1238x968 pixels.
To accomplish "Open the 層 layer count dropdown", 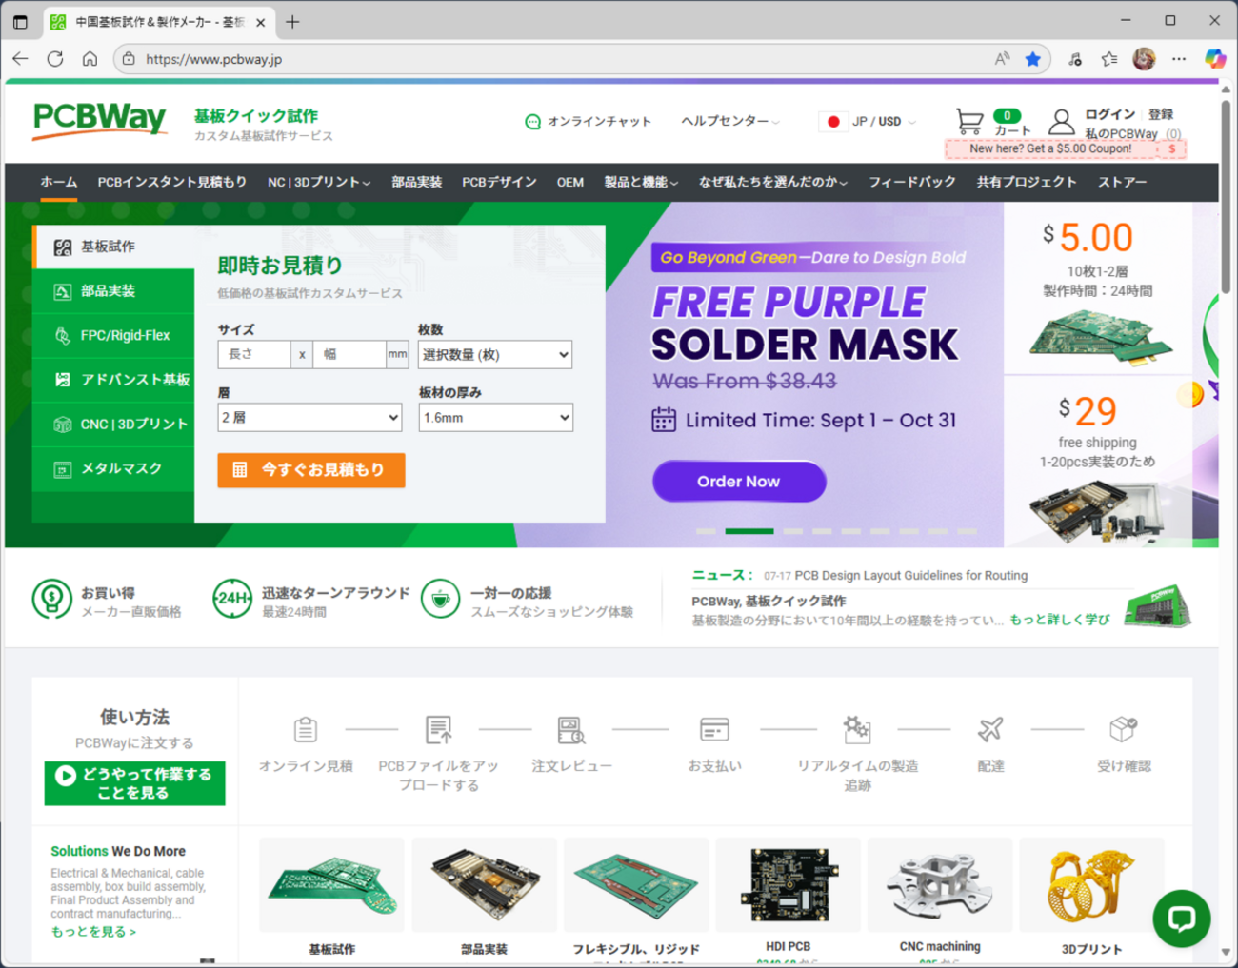I will click(x=309, y=418).
